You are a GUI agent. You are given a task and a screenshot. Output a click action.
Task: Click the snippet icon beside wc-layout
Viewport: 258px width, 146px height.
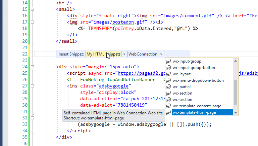pyautogui.click(x=169, y=74)
